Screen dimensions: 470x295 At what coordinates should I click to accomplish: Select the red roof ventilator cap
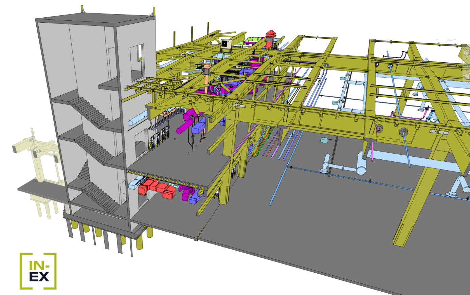[271, 34]
